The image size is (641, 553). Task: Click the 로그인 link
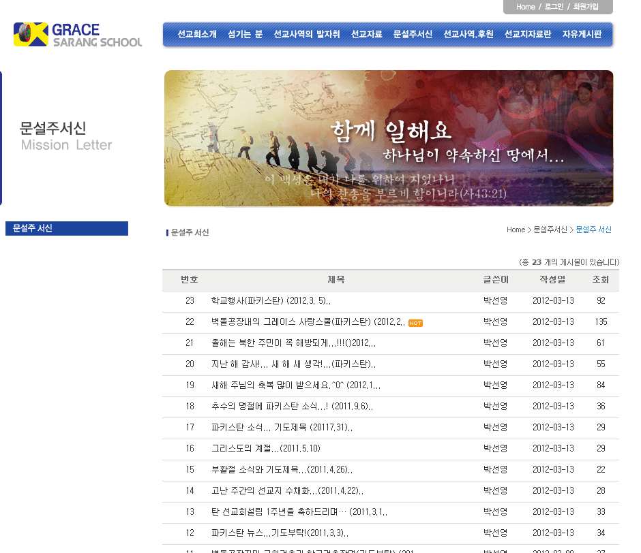pyautogui.click(x=554, y=7)
